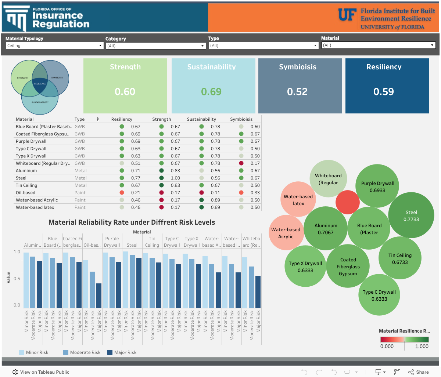The image size is (441, 377).
Task: Click the Material Reliability Rate chart title
Action: [x=132, y=222]
